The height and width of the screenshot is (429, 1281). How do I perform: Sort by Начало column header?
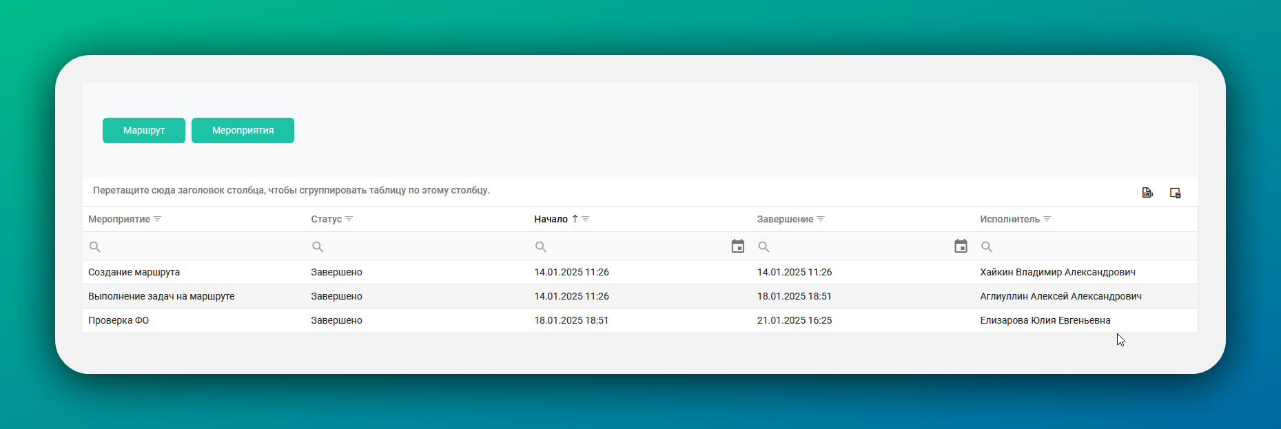(x=551, y=219)
